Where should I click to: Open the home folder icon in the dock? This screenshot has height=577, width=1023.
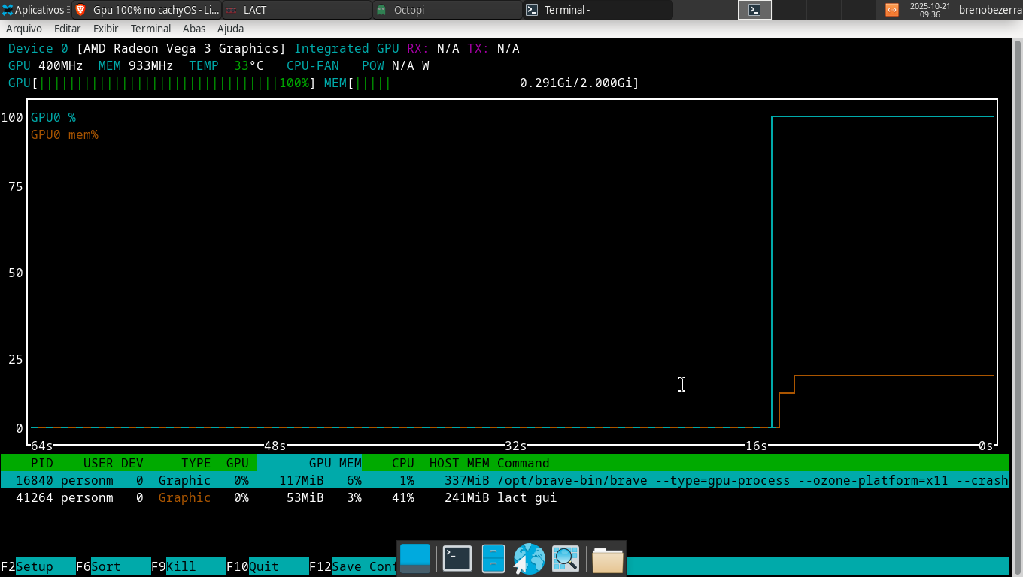[607, 559]
